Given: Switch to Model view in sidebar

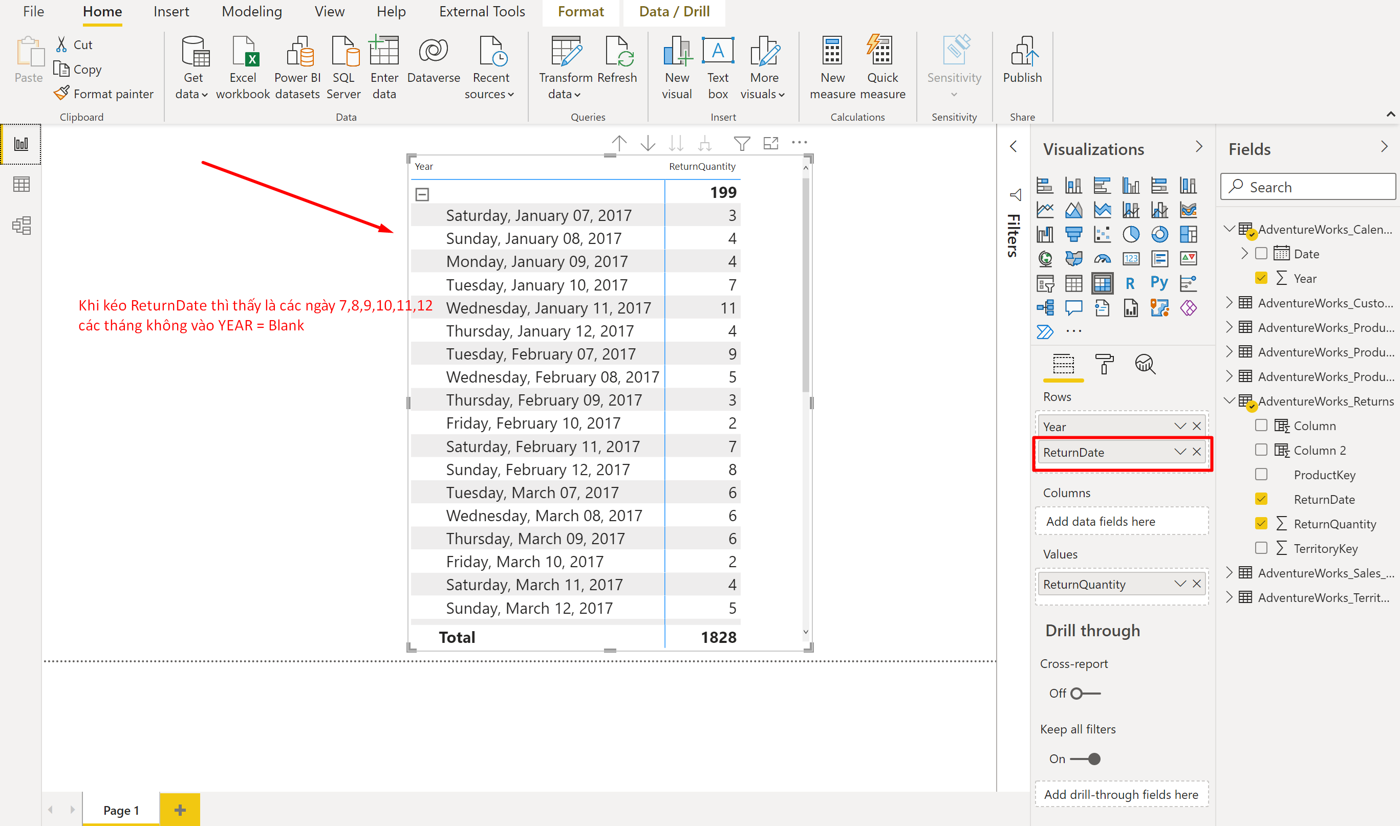Looking at the screenshot, I should coord(21,226).
